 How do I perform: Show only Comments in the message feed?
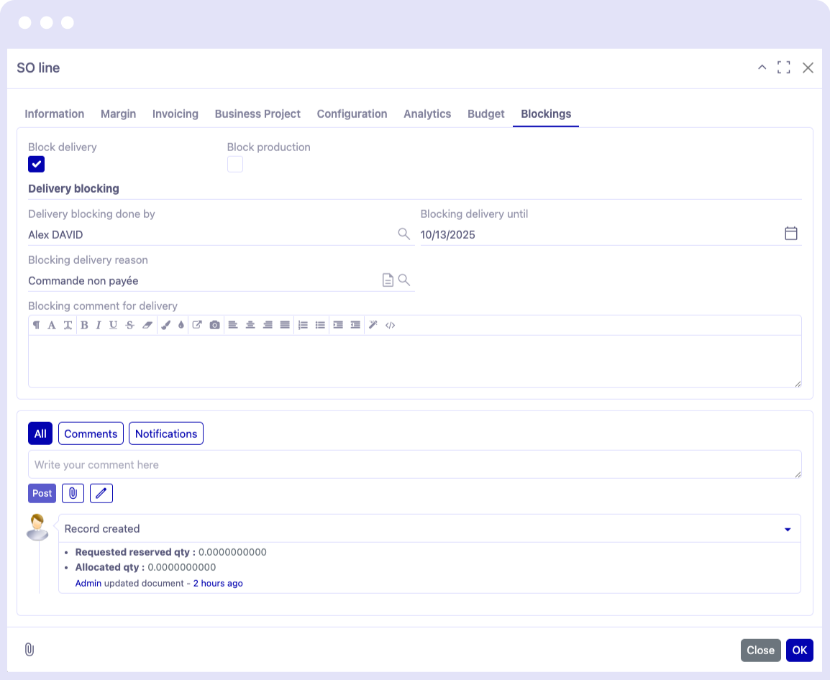point(91,433)
